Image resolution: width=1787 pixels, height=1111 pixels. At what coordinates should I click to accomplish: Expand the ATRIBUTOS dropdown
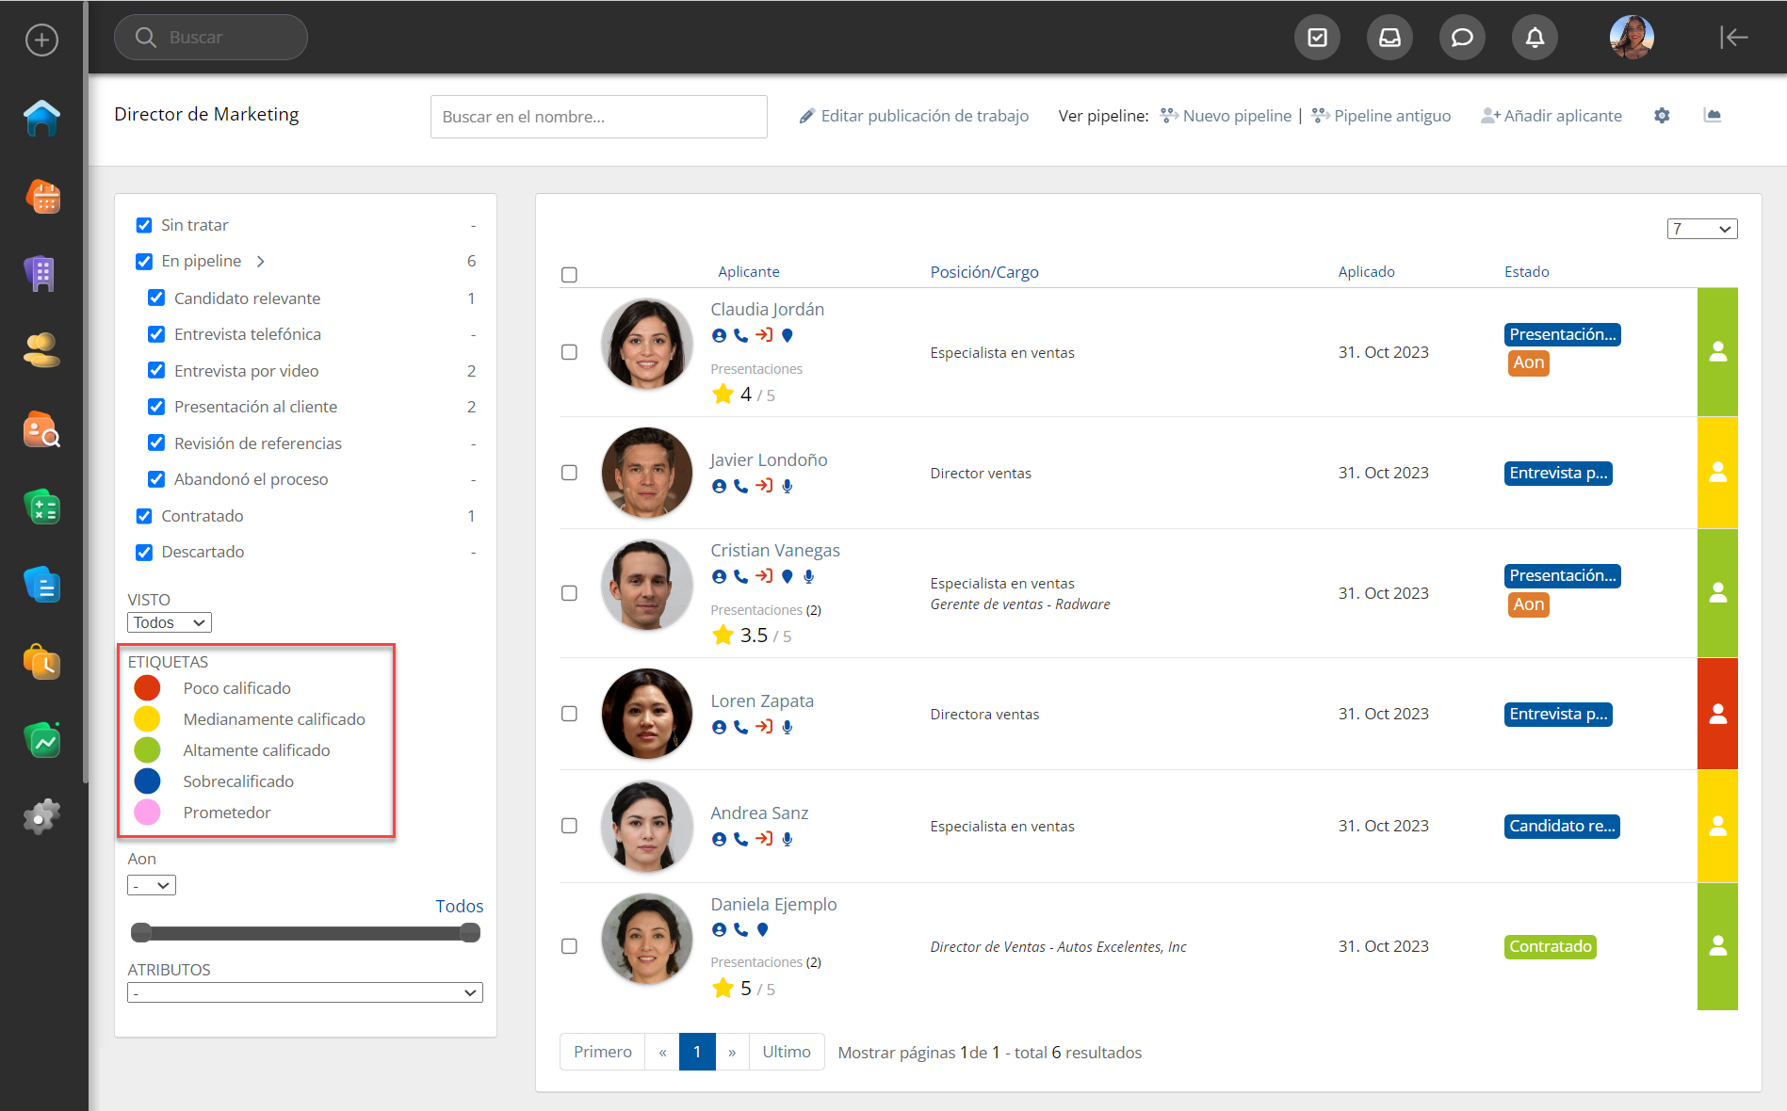[x=304, y=992]
